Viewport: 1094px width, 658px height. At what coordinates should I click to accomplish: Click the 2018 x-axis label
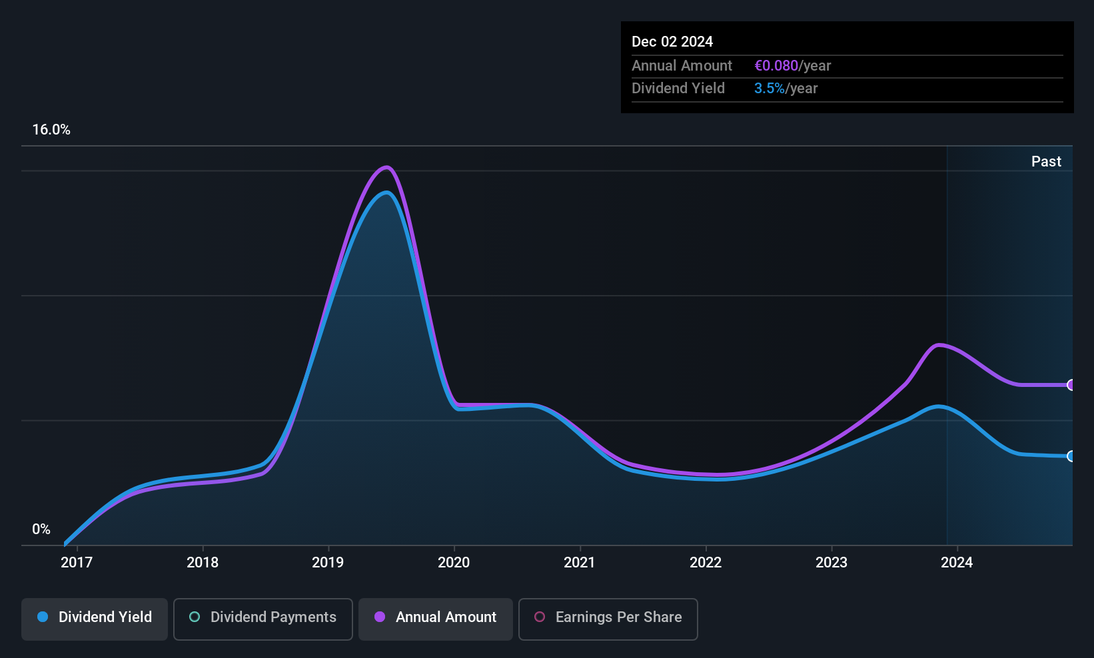[203, 562]
